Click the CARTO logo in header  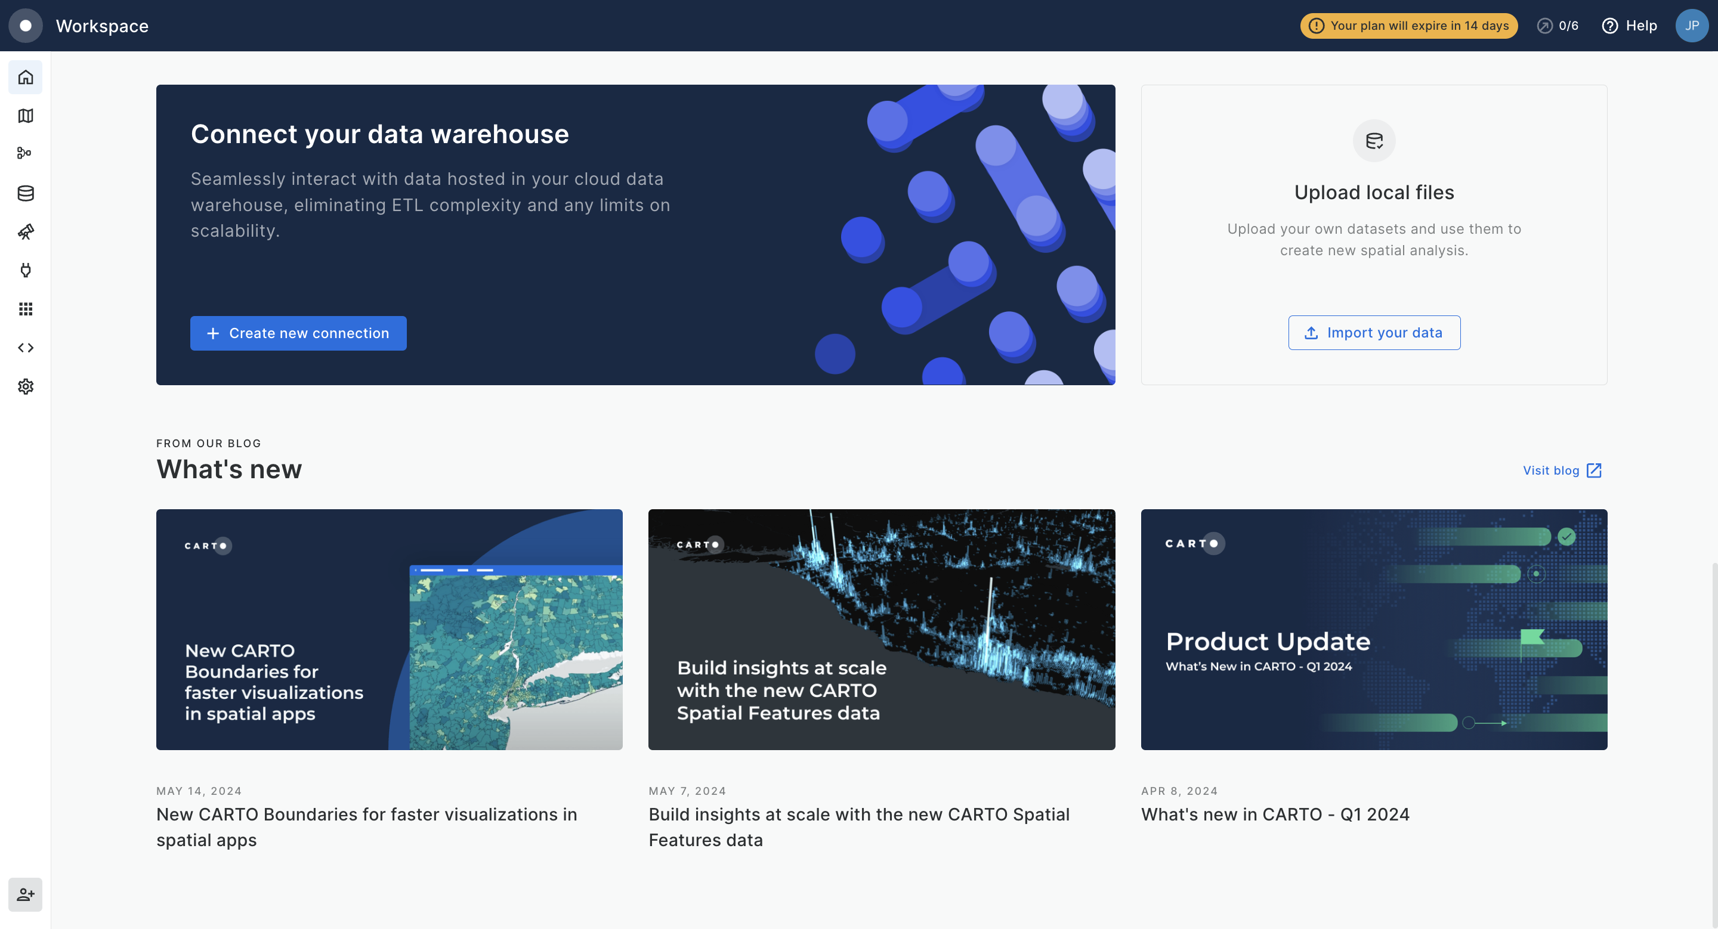(x=25, y=25)
